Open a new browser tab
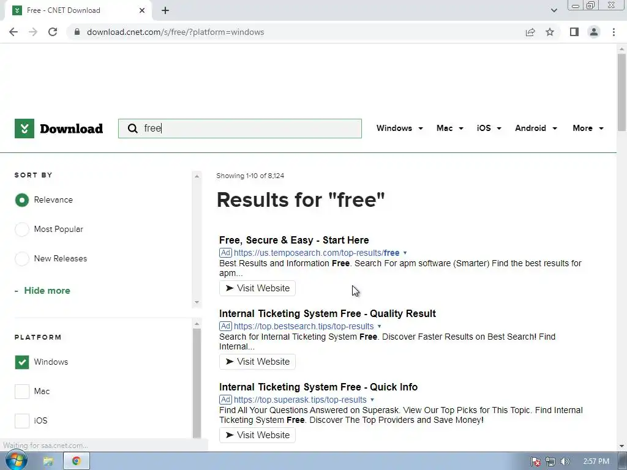The image size is (627, 470). click(165, 10)
